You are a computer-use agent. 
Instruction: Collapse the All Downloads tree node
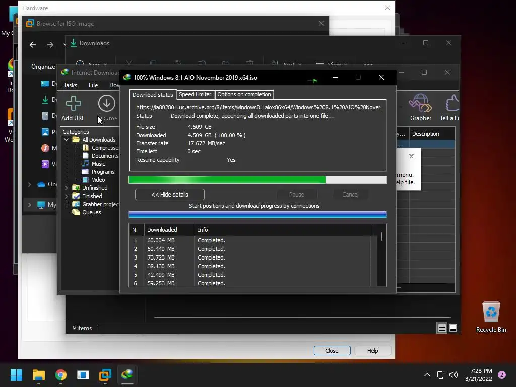(66, 140)
